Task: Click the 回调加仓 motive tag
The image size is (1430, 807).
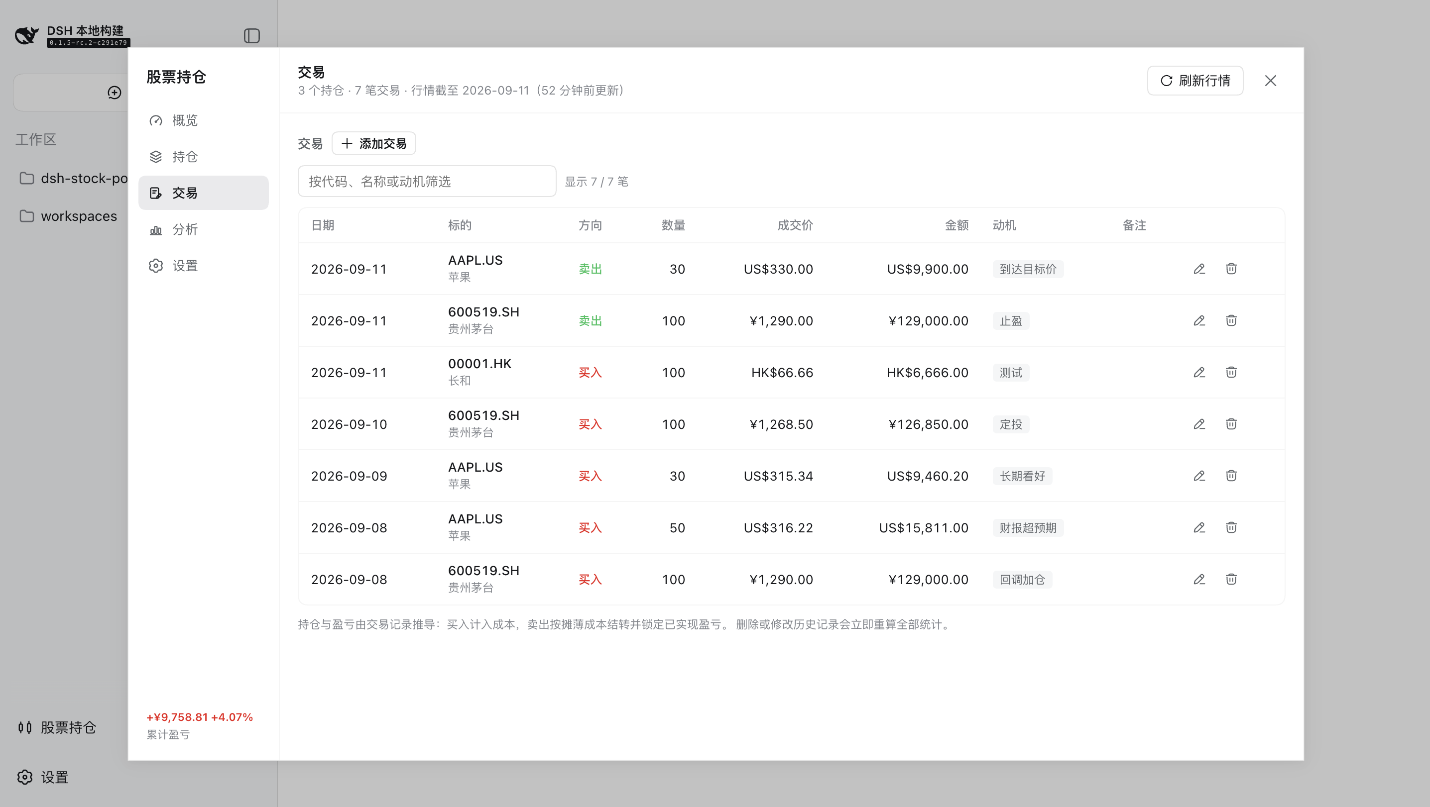Action: (1022, 580)
